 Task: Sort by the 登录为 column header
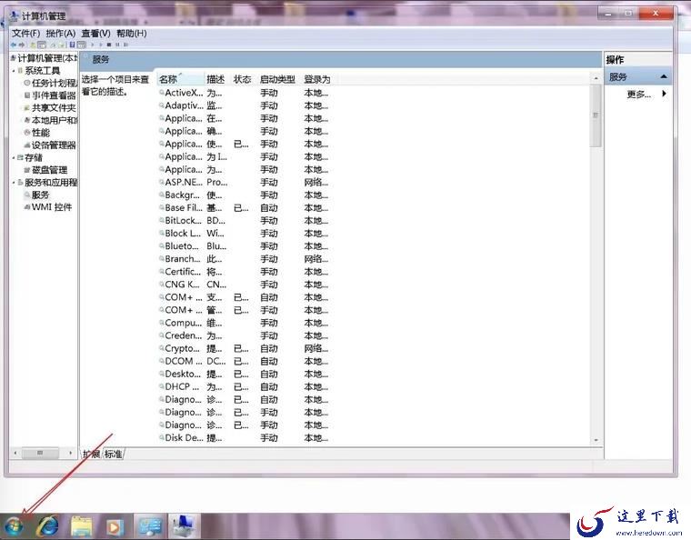pyautogui.click(x=316, y=79)
